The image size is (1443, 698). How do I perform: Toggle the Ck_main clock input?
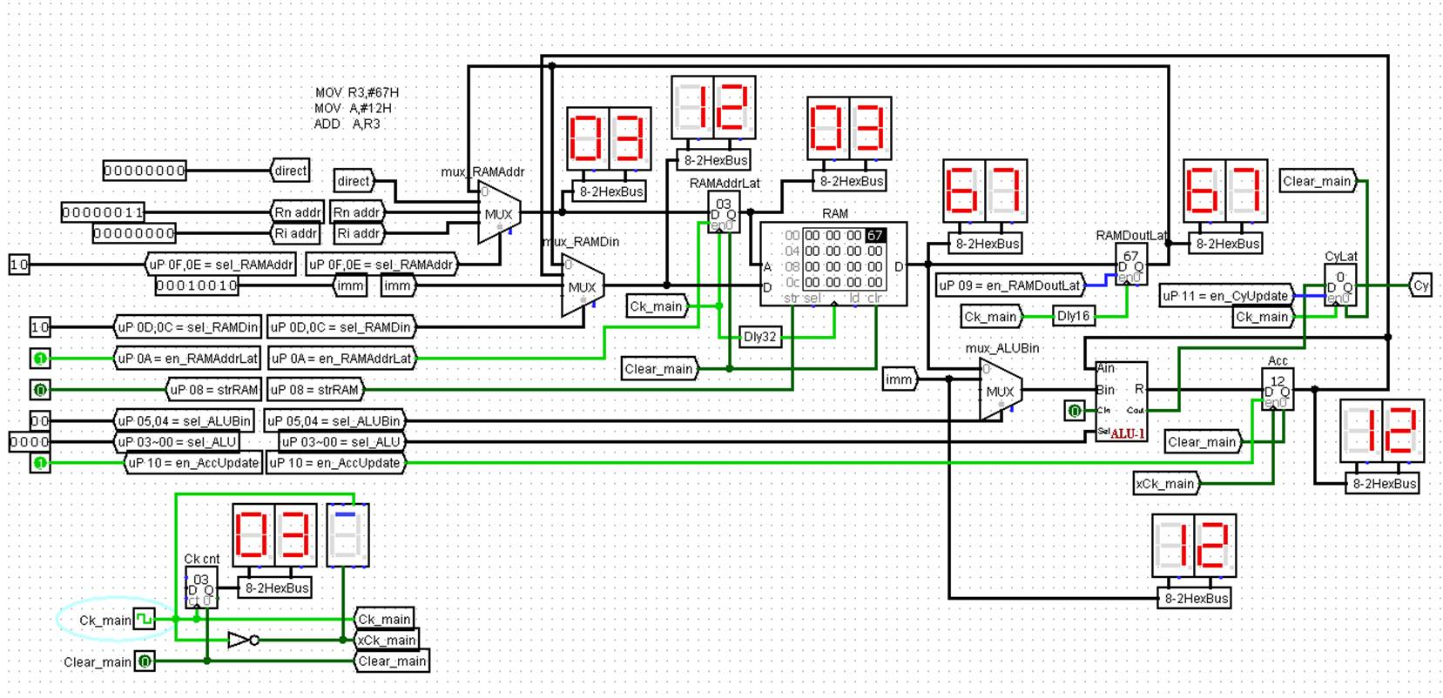click(x=145, y=620)
